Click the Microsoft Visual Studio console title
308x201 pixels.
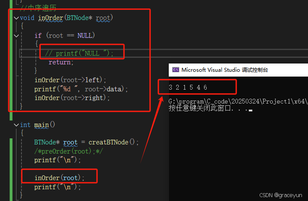(224, 70)
